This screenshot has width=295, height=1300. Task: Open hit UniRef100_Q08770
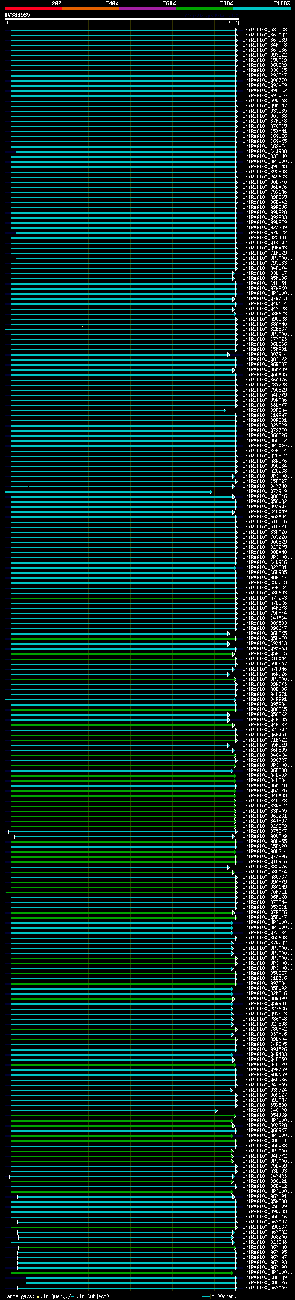[265, 80]
